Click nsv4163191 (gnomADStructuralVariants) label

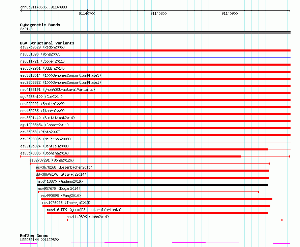click(x=58, y=90)
